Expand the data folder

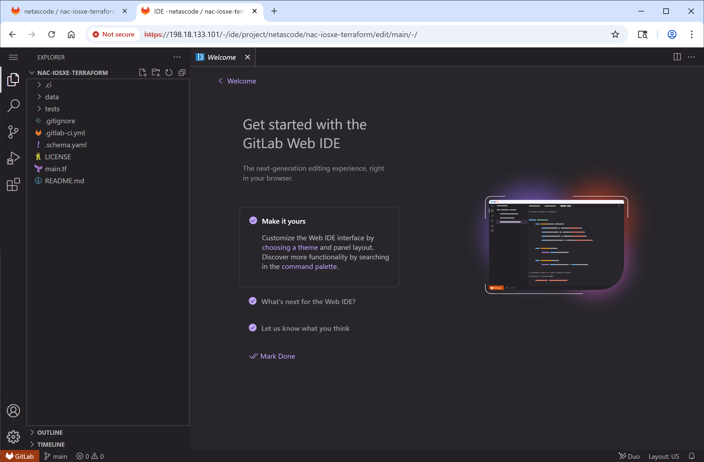click(x=108, y=97)
